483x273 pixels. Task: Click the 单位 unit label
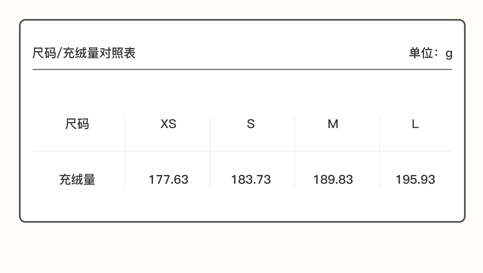point(421,53)
